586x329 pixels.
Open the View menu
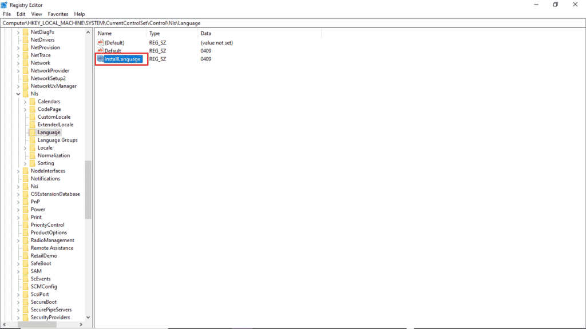[x=37, y=14]
